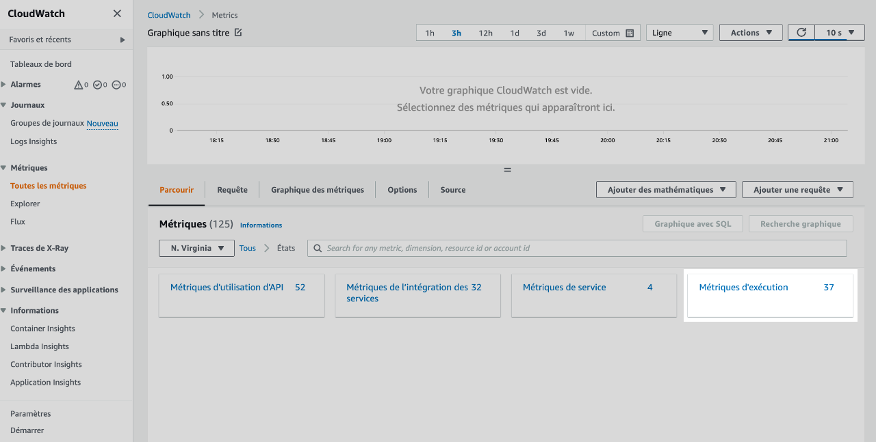The height and width of the screenshot is (442, 876).
Task: Expand Surveillance des applications section
Action: pyautogui.click(x=4, y=290)
